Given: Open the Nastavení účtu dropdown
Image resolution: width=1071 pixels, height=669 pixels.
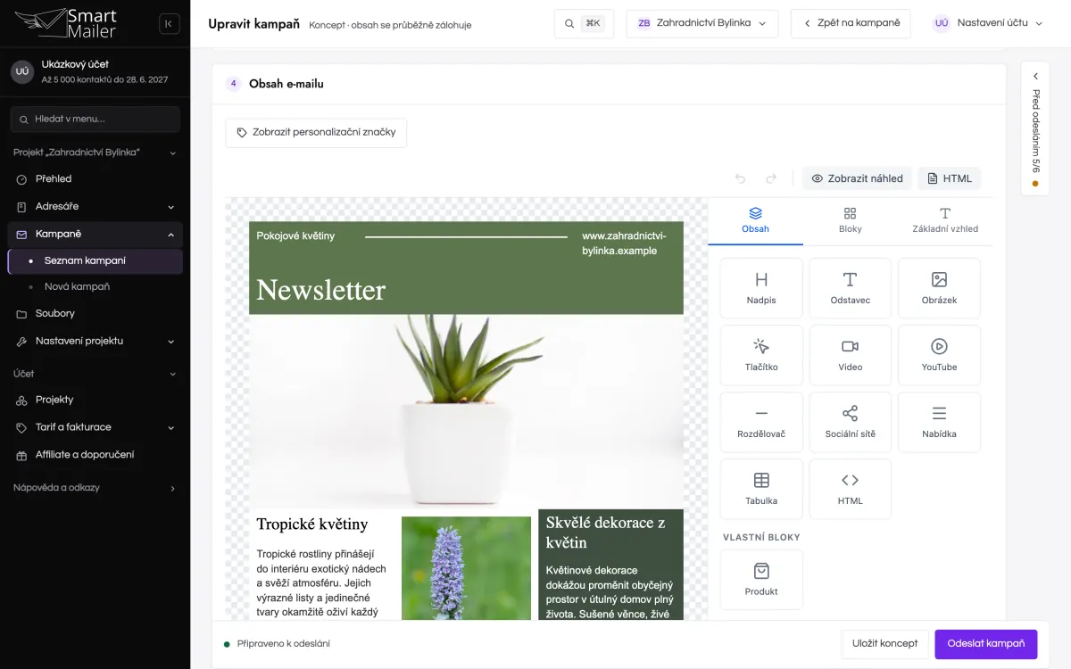Looking at the screenshot, I should pyautogui.click(x=988, y=23).
